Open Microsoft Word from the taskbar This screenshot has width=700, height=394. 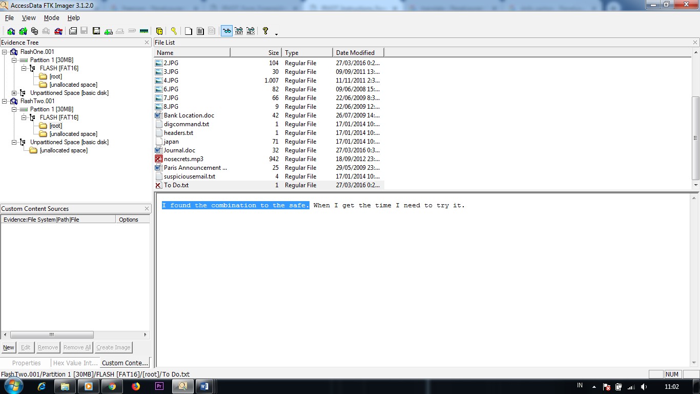pyautogui.click(x=204, y=386)
